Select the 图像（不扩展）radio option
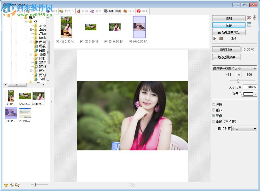The width and height of the screenshot is (260, 191). point(213,121)
